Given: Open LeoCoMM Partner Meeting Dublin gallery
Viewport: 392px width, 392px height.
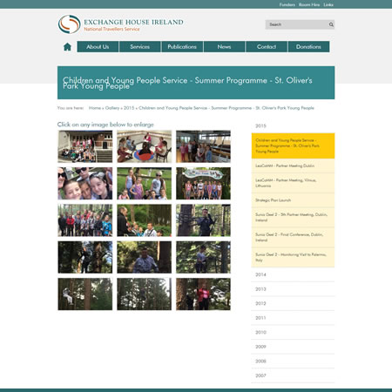Looking at the screenshot, I should pos(293,166).
